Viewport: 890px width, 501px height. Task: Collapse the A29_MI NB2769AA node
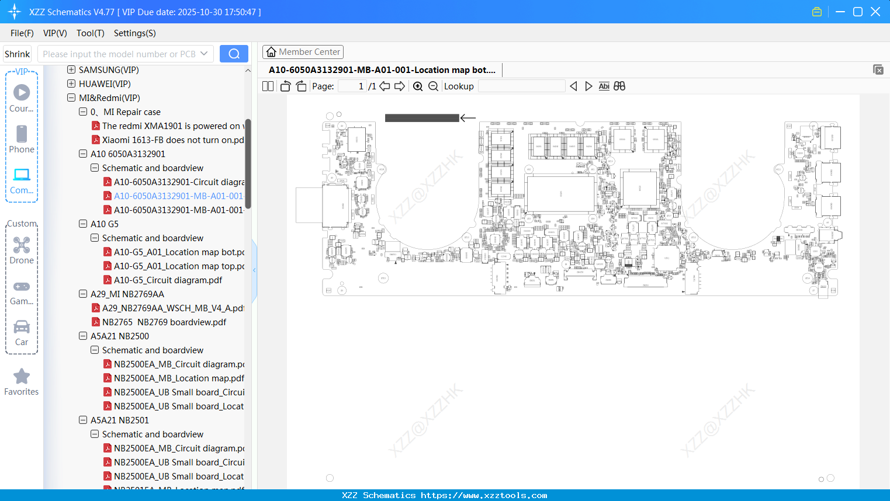(83, 294)
